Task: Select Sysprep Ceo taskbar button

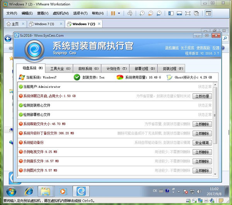Action: 81,191
